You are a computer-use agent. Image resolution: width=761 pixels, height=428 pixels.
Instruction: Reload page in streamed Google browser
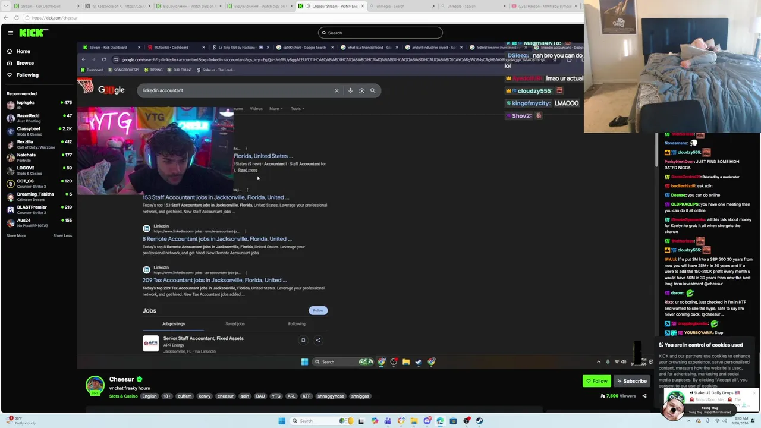tap(103, 59)
